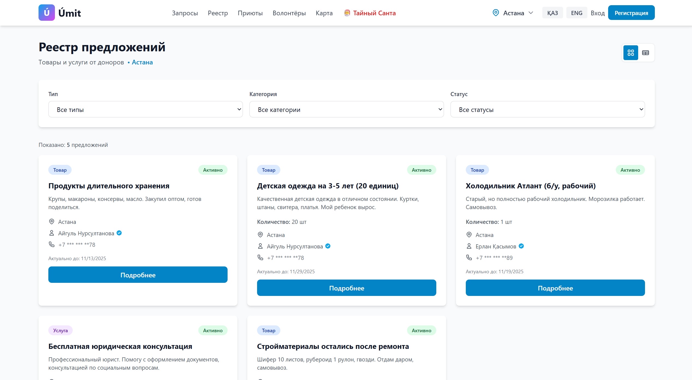The image size is (692, 380).
Task: Open the Бесплатная юридическая консультация card title
Action: tap(120, 346)
